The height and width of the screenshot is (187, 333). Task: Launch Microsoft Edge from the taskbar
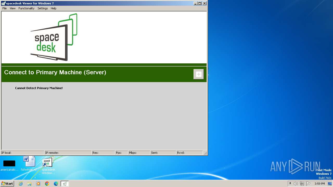tap(56, 184)
